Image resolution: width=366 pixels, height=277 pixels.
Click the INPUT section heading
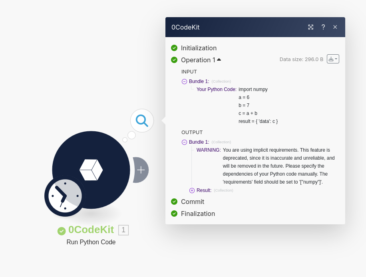coord(189,71)
